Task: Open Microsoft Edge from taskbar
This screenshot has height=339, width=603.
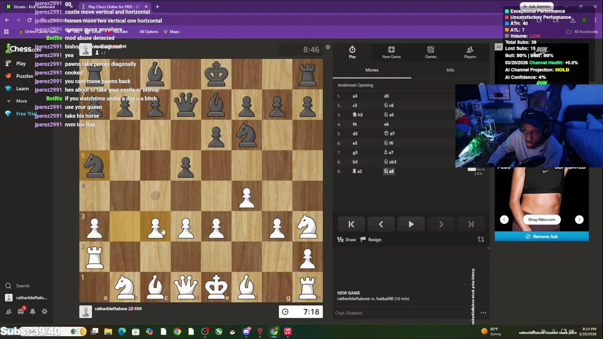Action: coord(122,331)
